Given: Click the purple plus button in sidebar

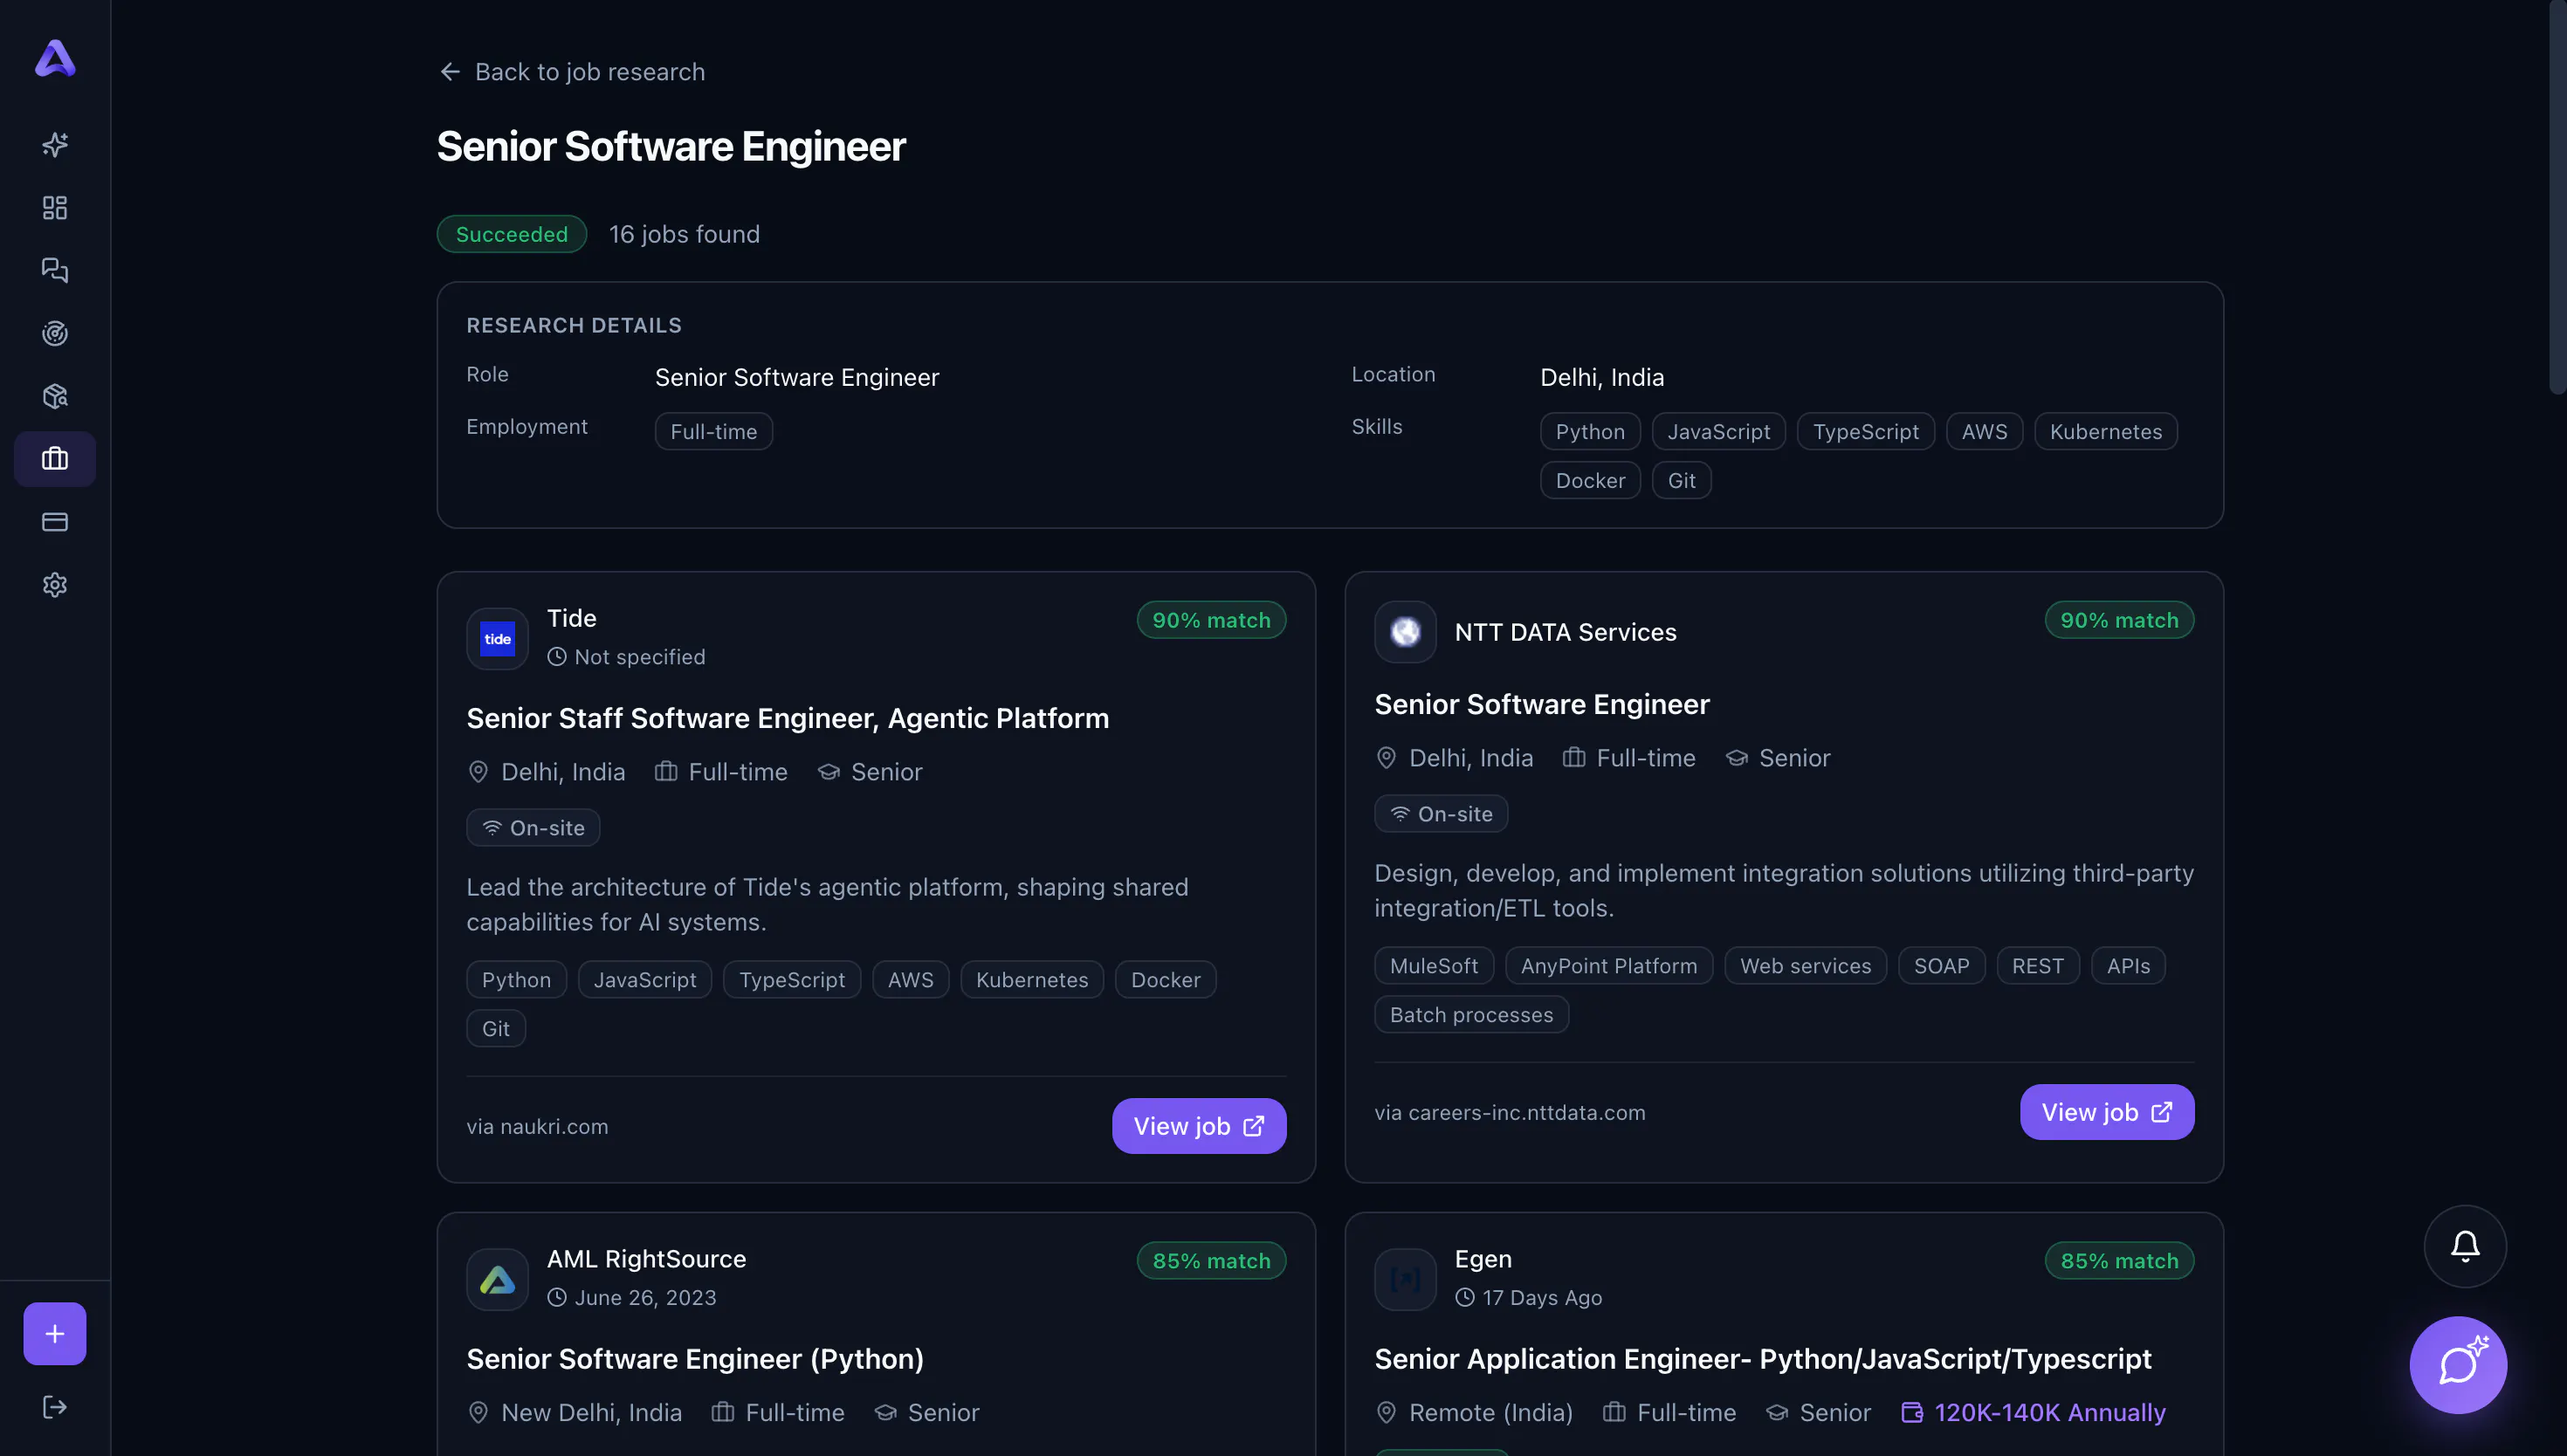Looking at the screenshot, I should 55,1334.
